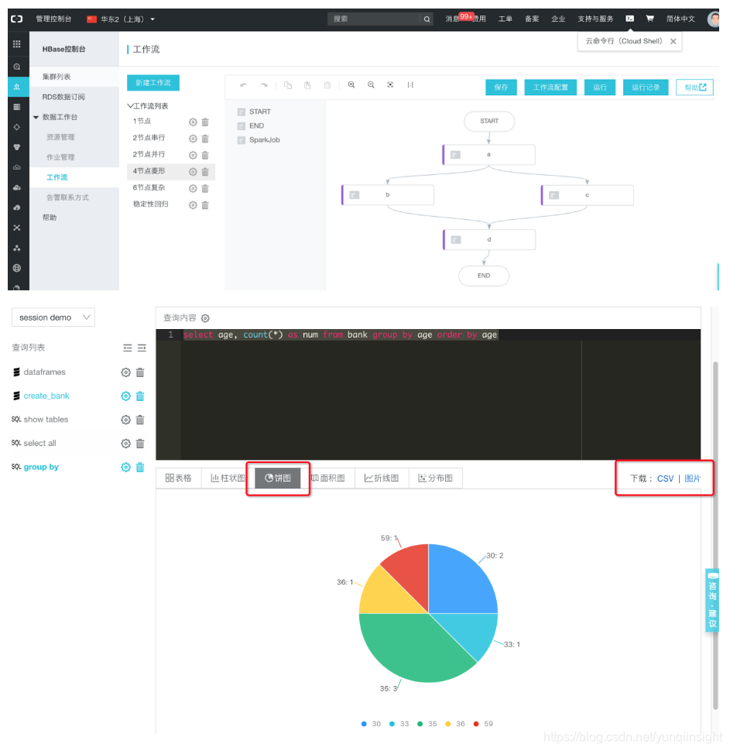Open the 华东2（上海） region dropdown
730x751 pixels.
121,19
